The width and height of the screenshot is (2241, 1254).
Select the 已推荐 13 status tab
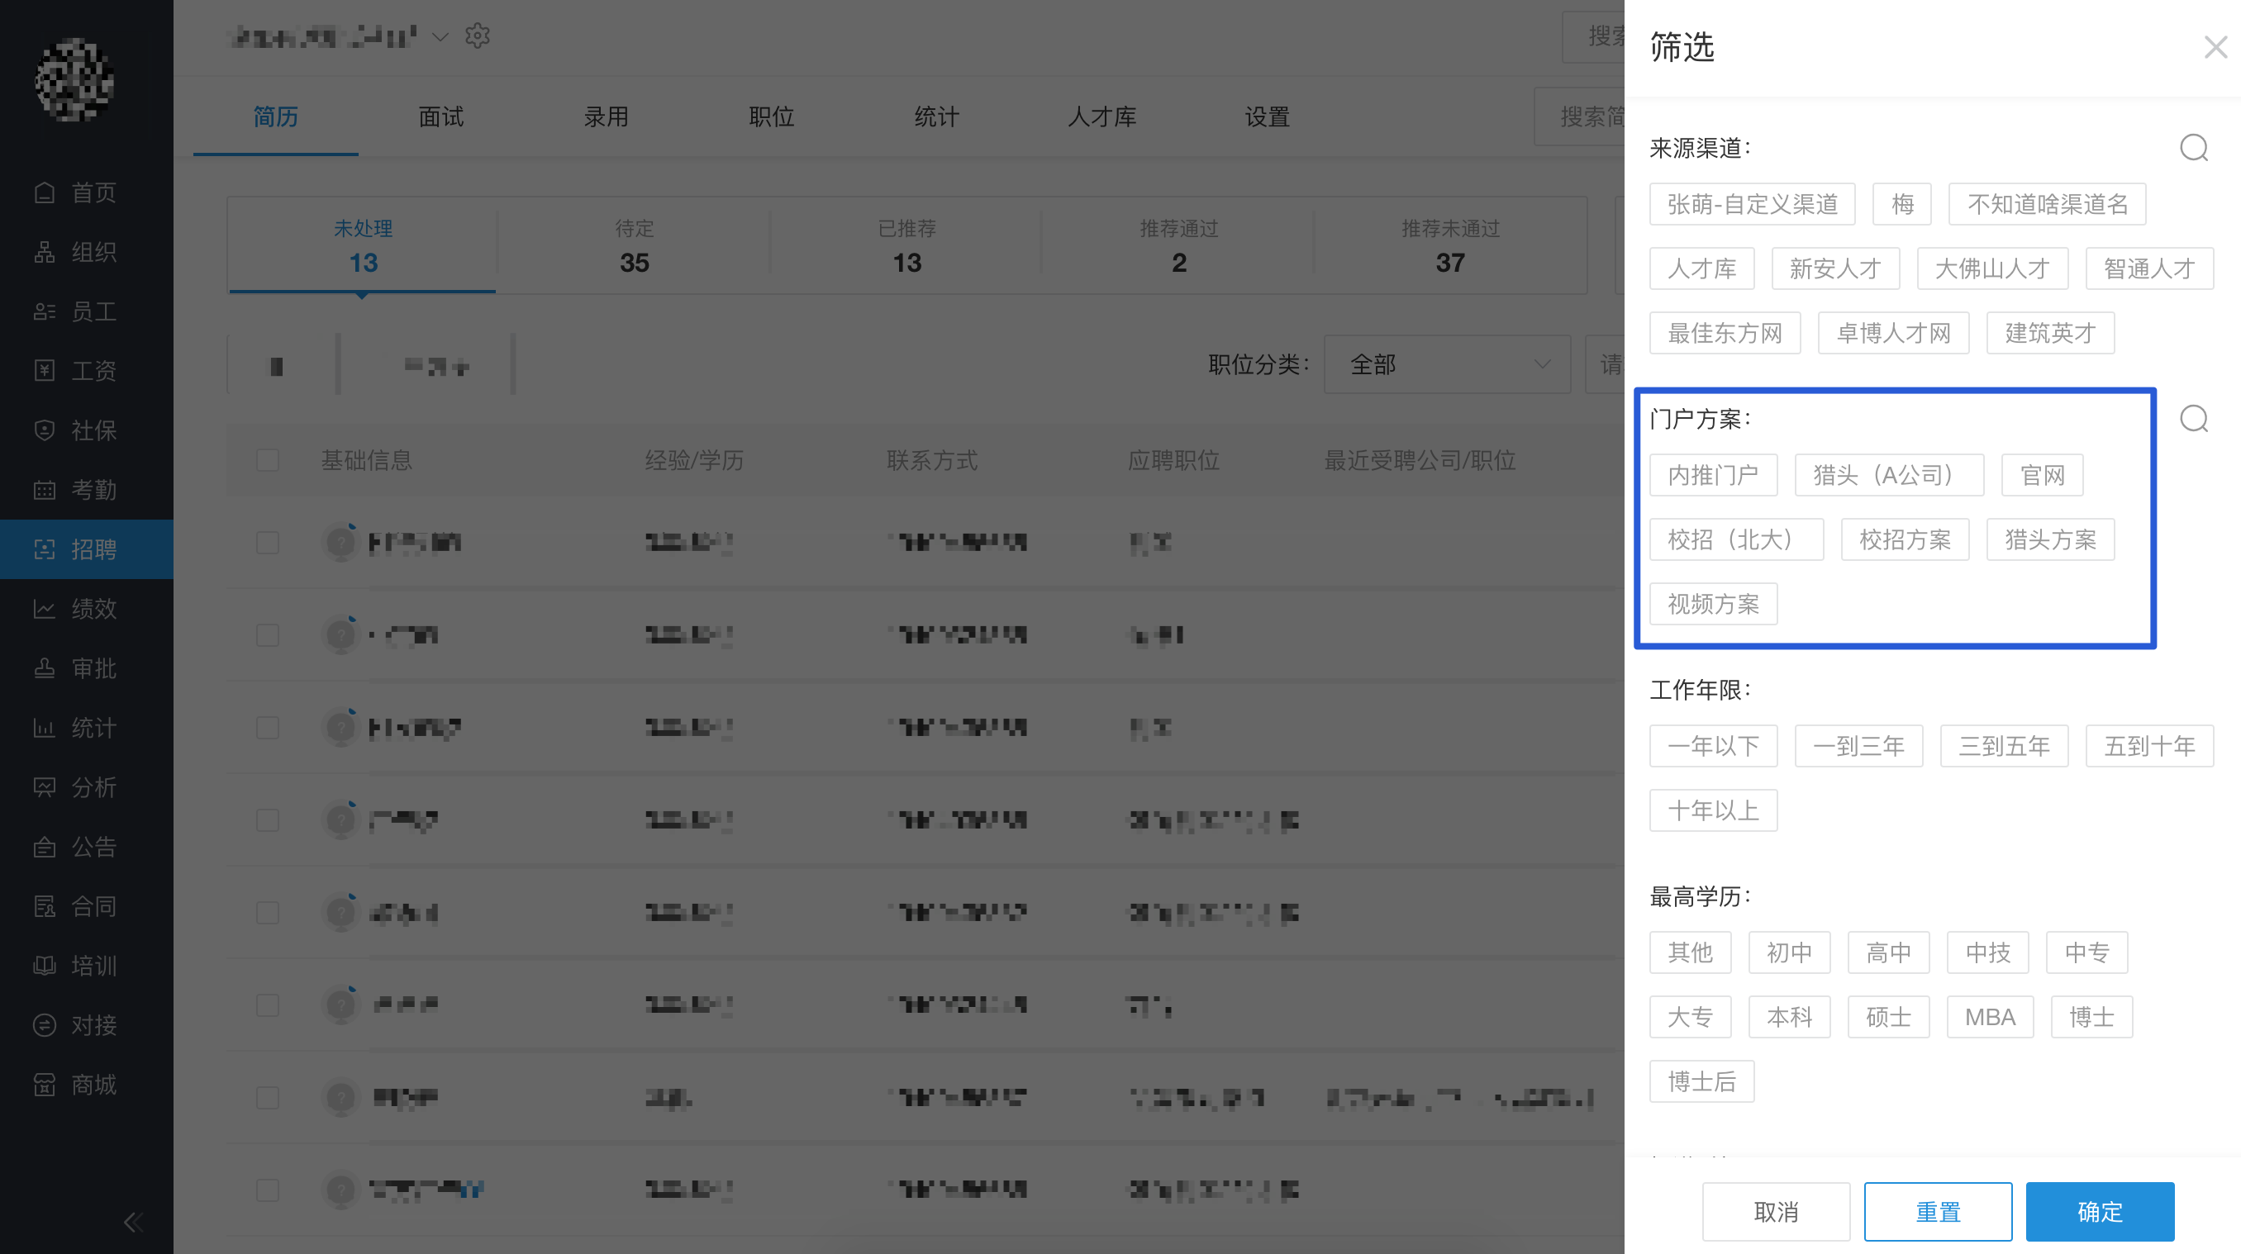[906, 246]
